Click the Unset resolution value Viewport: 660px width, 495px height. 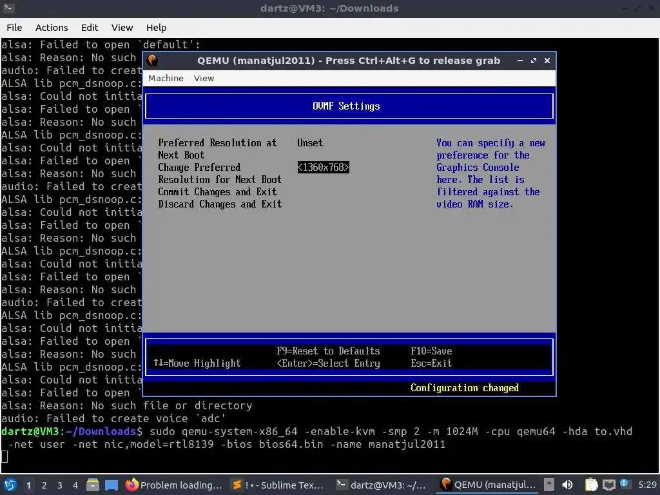point(310,142)
